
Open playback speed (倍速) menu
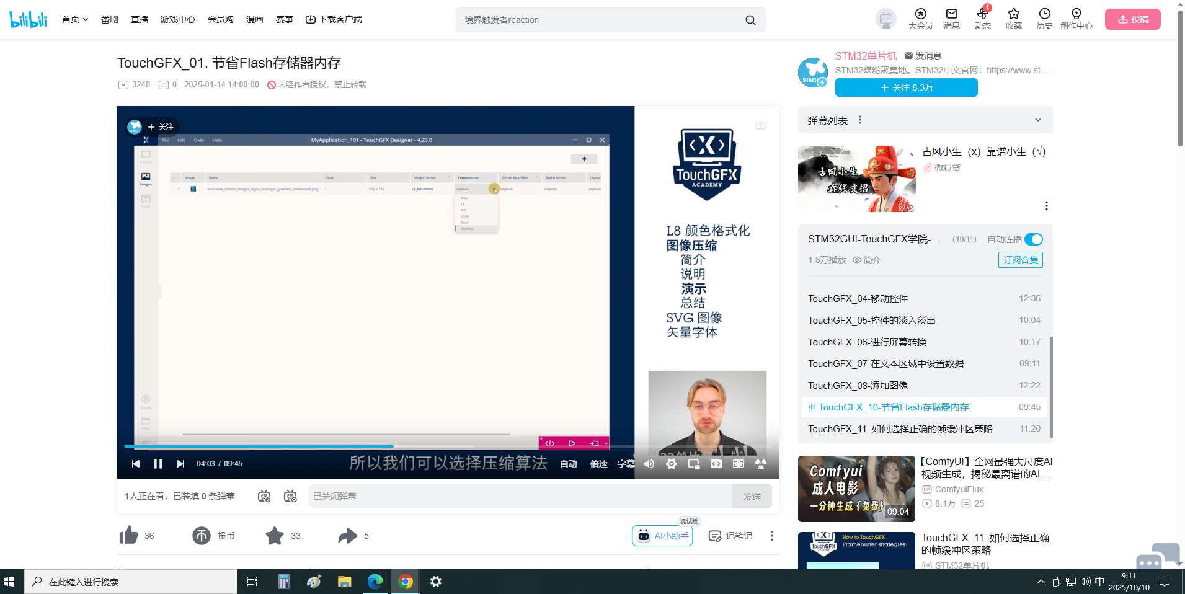coord(598,464)
